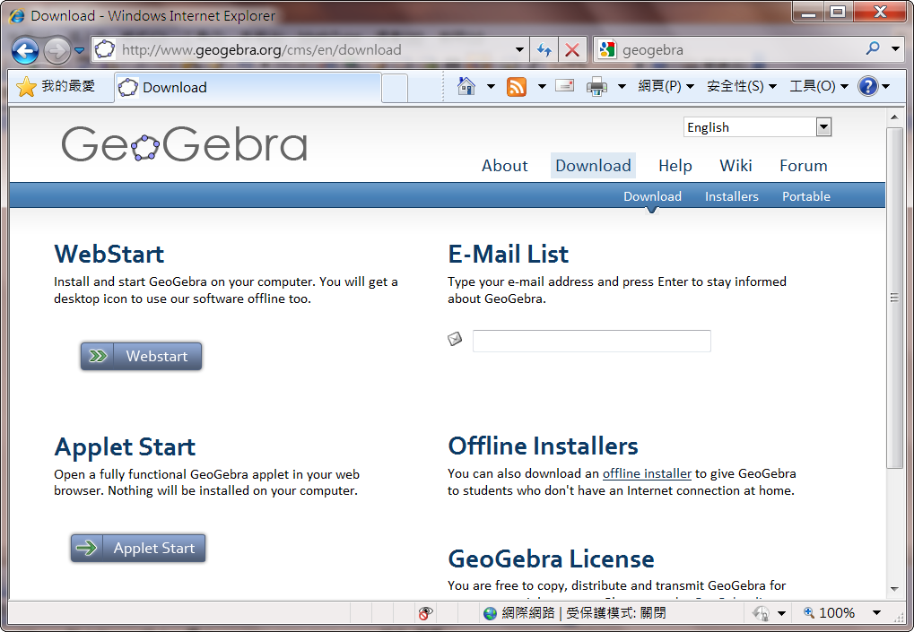Click the Refresh page icon
This screenshot has height=632, width=914.
tap(544, 50)
